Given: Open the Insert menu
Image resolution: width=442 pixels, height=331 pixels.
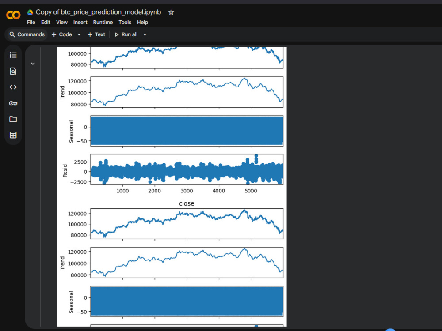Looking at the screenshot, I should point(80,22).
